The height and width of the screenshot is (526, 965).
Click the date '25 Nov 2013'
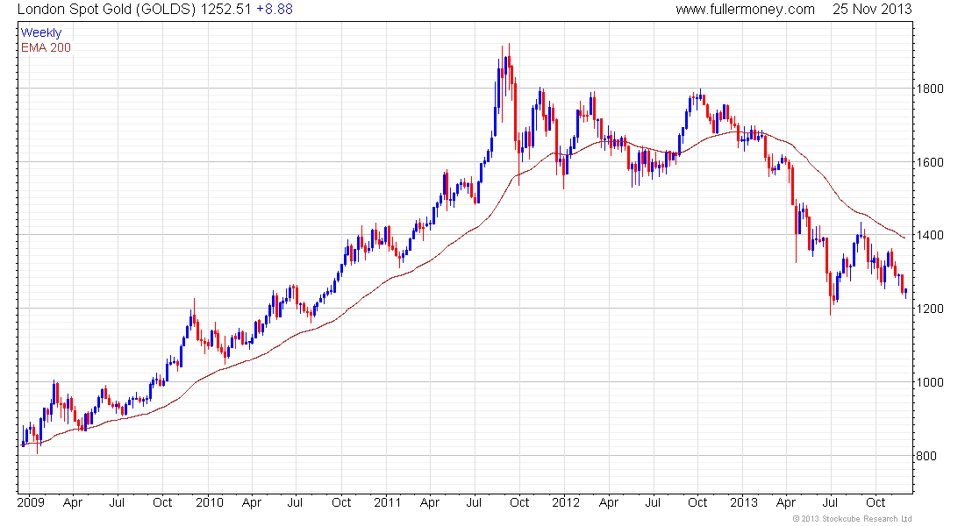click(x=872, y=10)
